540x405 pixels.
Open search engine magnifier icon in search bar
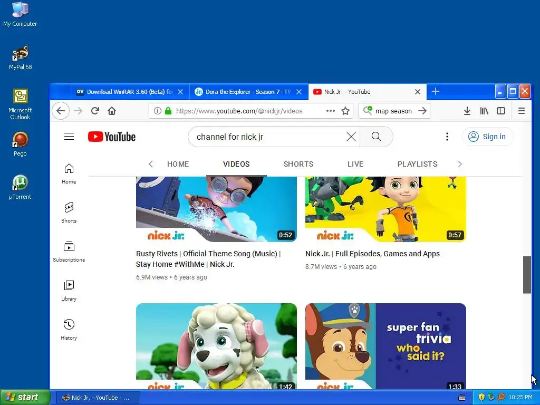click(x=368, y=111)
